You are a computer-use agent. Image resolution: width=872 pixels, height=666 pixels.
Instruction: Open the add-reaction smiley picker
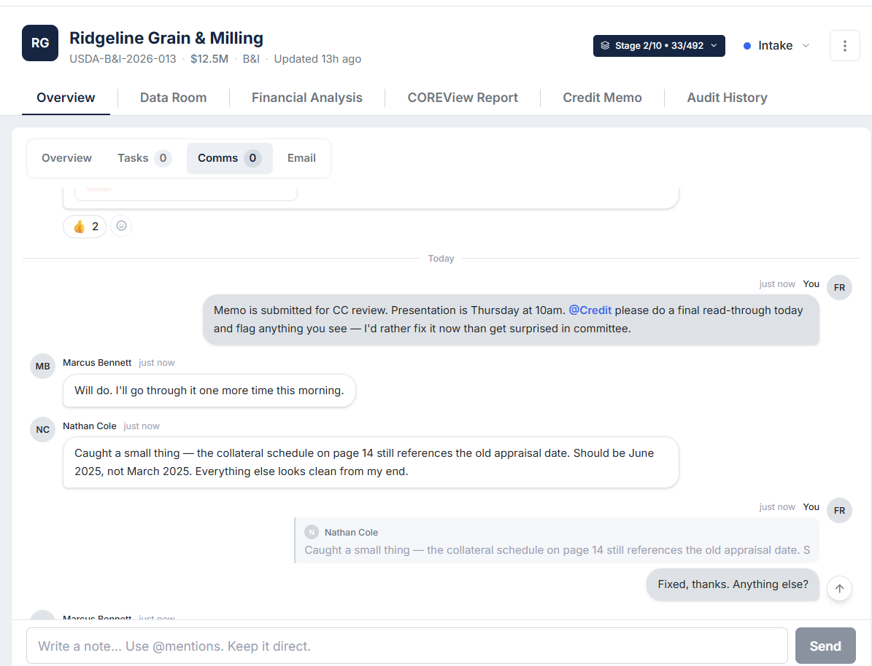point(121,226)
